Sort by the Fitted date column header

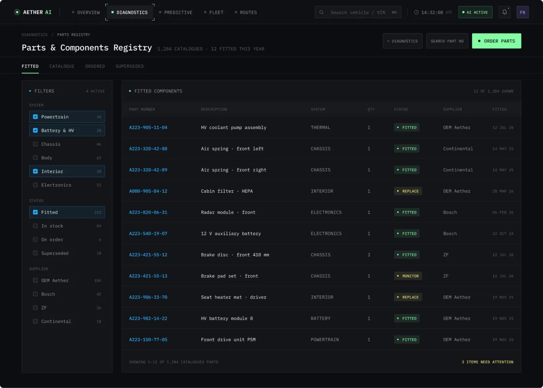point(500,110)
